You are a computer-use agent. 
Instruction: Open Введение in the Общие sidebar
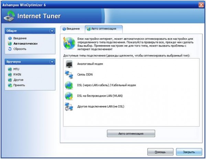20,38
